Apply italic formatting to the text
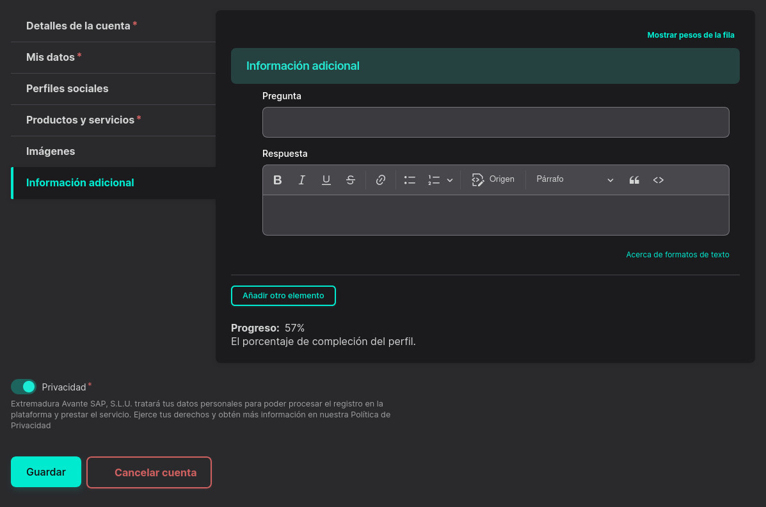766x507 pixels. point(302,180)
